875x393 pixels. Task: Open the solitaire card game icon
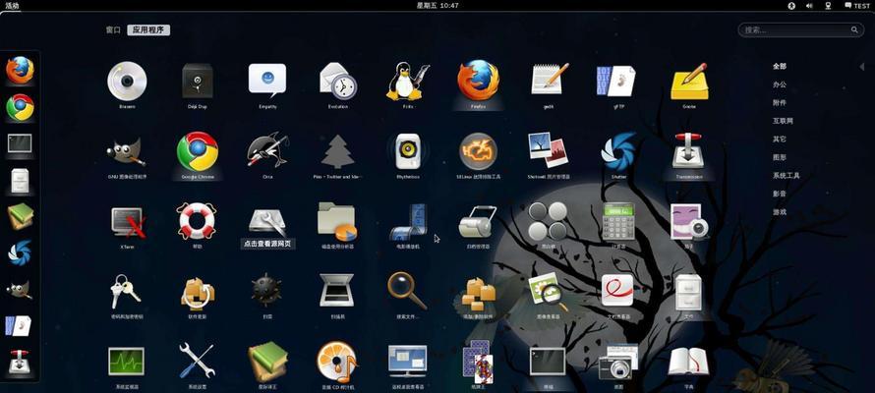click(x=478, y=362)
